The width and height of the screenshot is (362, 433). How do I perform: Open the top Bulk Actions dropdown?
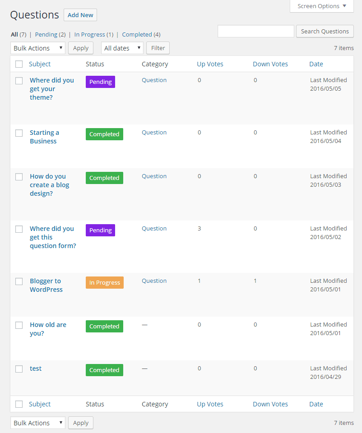point(38,48)
